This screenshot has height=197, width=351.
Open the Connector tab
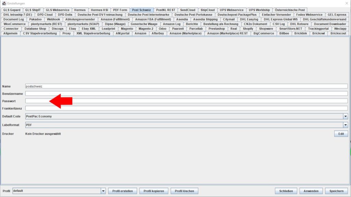point(11,29)
